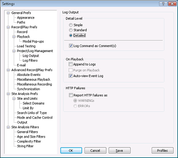Go to Synchronization preferences

click(28, 89)
